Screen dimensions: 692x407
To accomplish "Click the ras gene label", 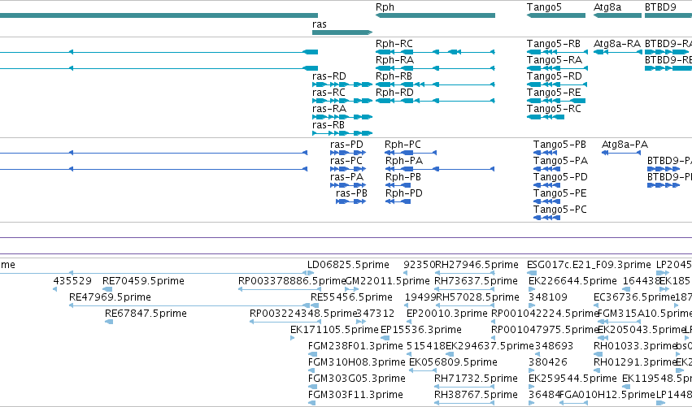I will (x=320, y=24).
